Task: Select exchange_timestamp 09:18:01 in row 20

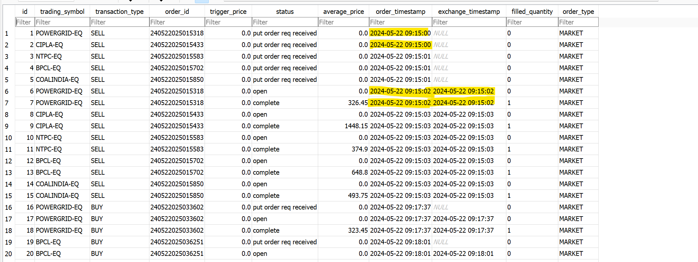Action: point(469,254)
